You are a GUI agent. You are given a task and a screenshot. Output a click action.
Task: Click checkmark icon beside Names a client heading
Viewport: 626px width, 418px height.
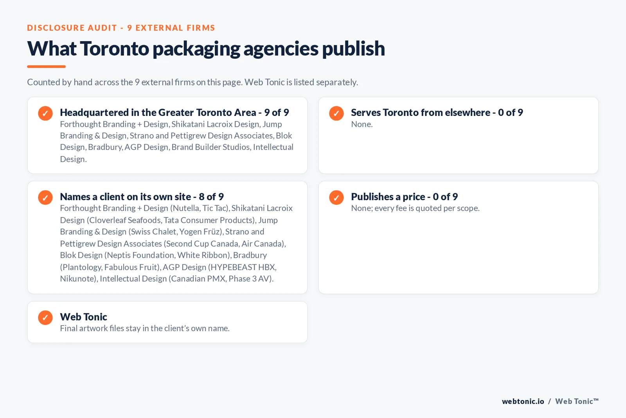[45, 197]
